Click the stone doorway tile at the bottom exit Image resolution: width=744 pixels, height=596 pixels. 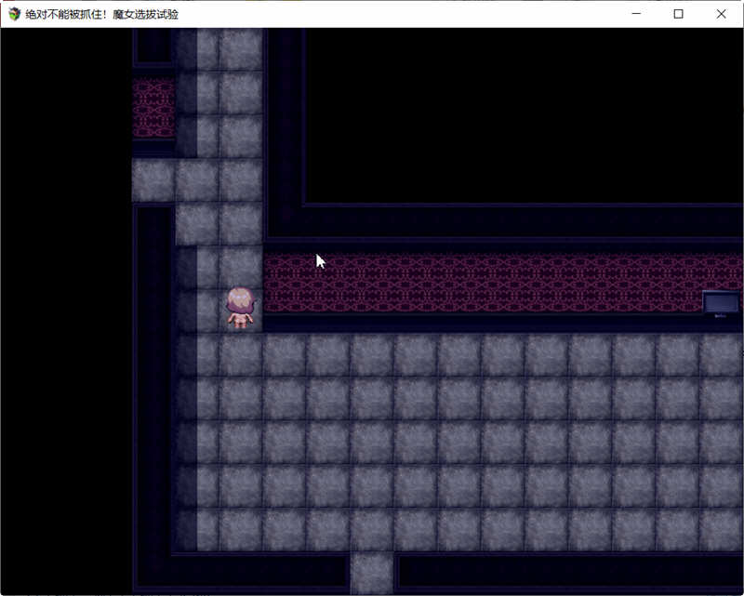coord(372,573)
